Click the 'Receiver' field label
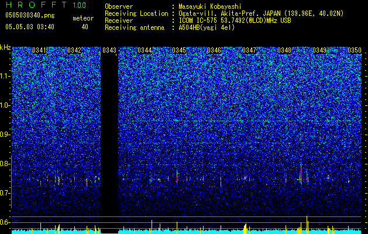Screen dimensions: 368x234 click(119, 20)
